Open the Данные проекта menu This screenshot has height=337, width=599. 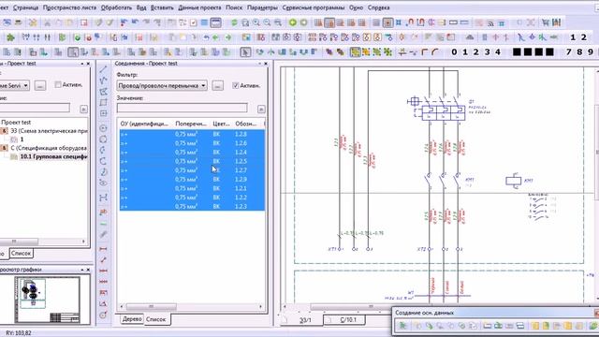199,7
